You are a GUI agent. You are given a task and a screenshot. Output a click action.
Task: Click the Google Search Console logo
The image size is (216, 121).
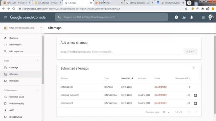click(x=28, y=17)
